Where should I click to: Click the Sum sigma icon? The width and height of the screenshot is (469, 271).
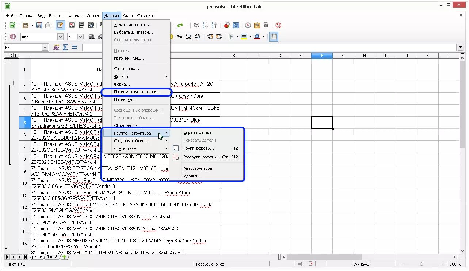[x=65, y=47]
